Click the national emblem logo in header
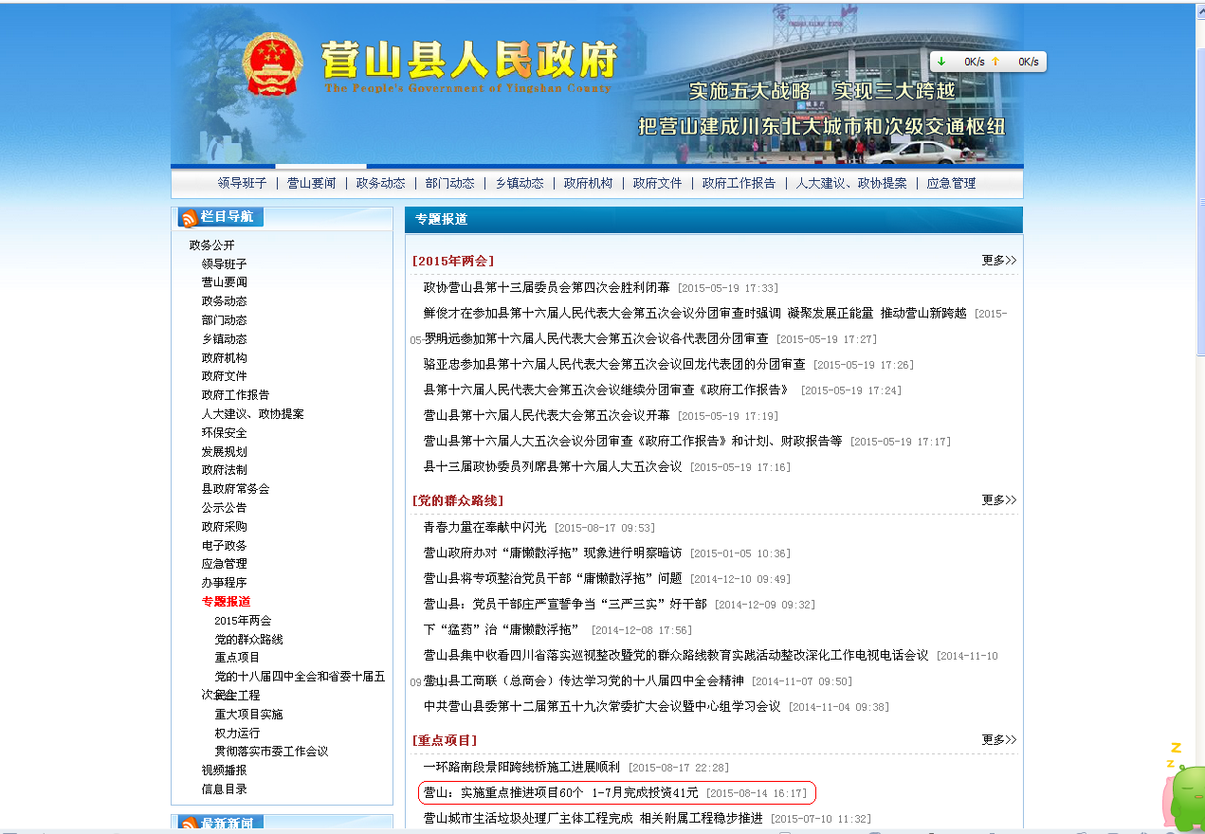Viewport: 1205px width, 834px height. tap(272, 64)
